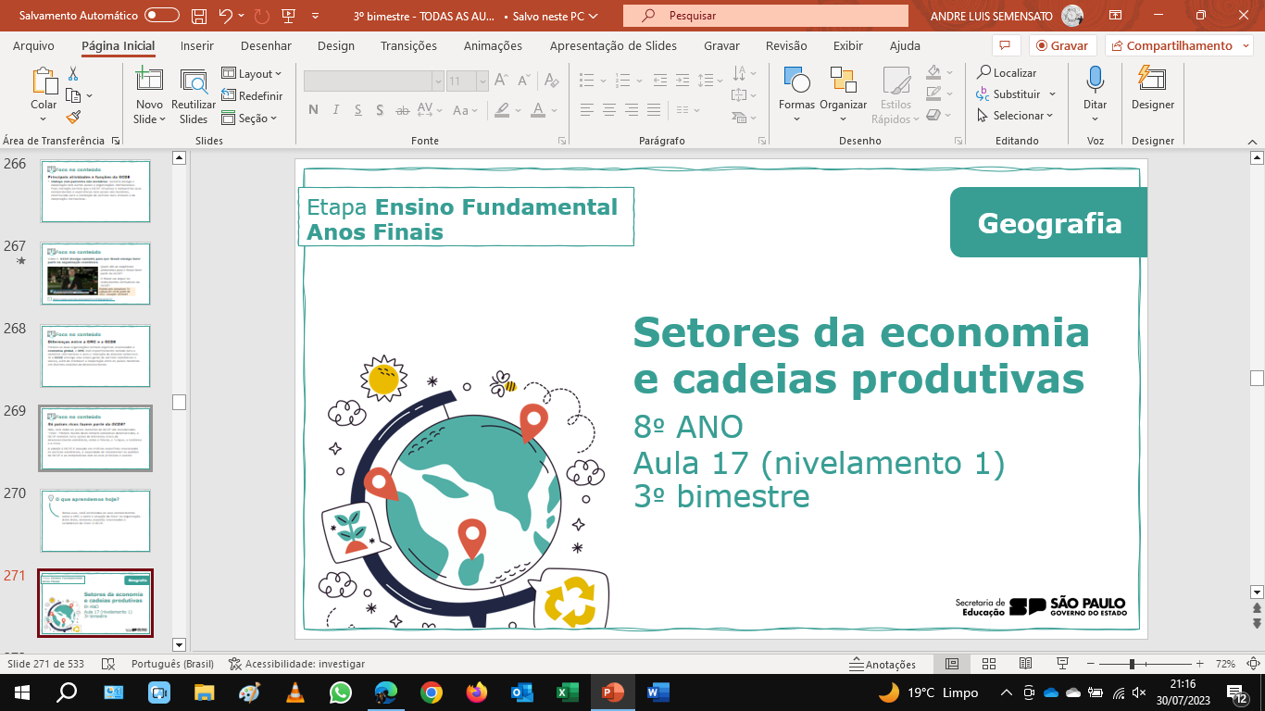The width and height of the screenshot is (1265, 711).
Task: Open Google Chrome from the taskbar
Action: [x=431, y=692]
